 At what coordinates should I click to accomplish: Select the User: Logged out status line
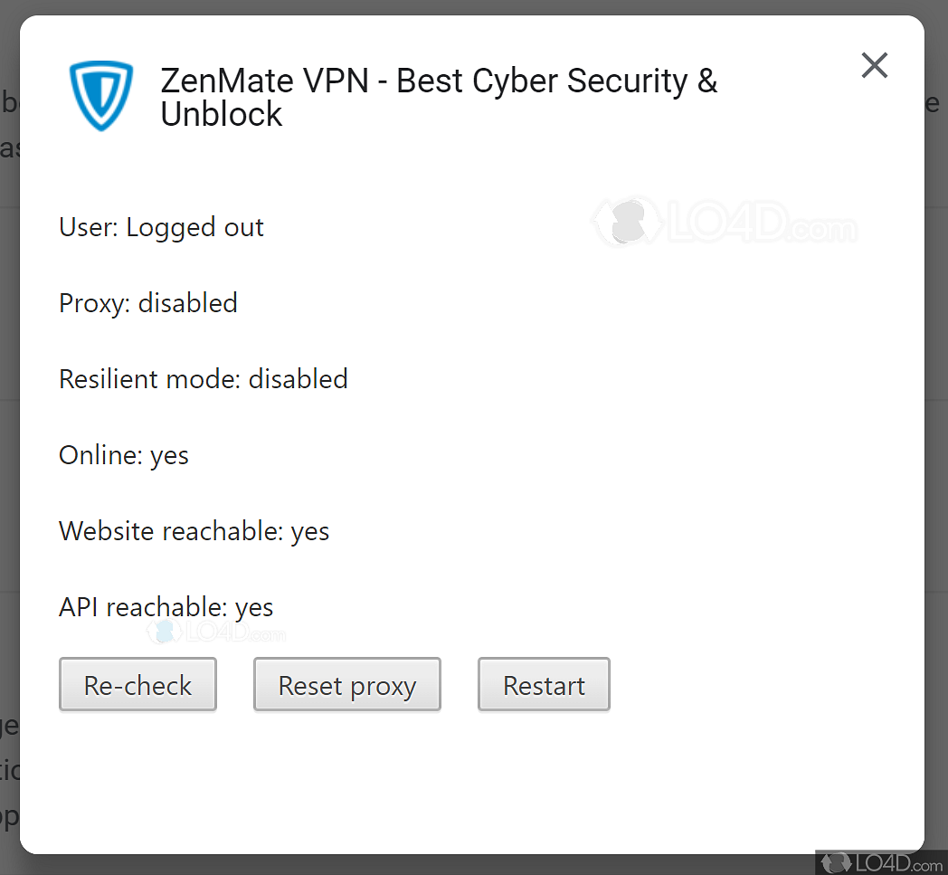point(161,227)
